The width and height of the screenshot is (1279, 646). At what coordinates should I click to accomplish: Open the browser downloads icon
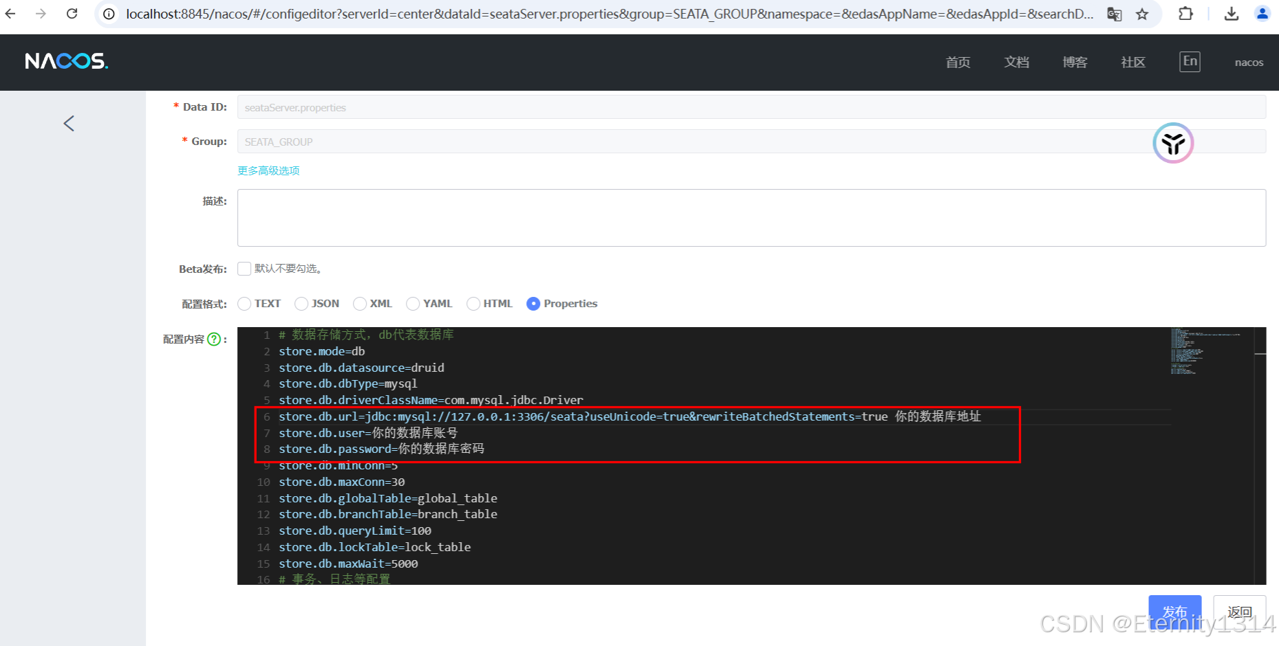(1232, 14)
